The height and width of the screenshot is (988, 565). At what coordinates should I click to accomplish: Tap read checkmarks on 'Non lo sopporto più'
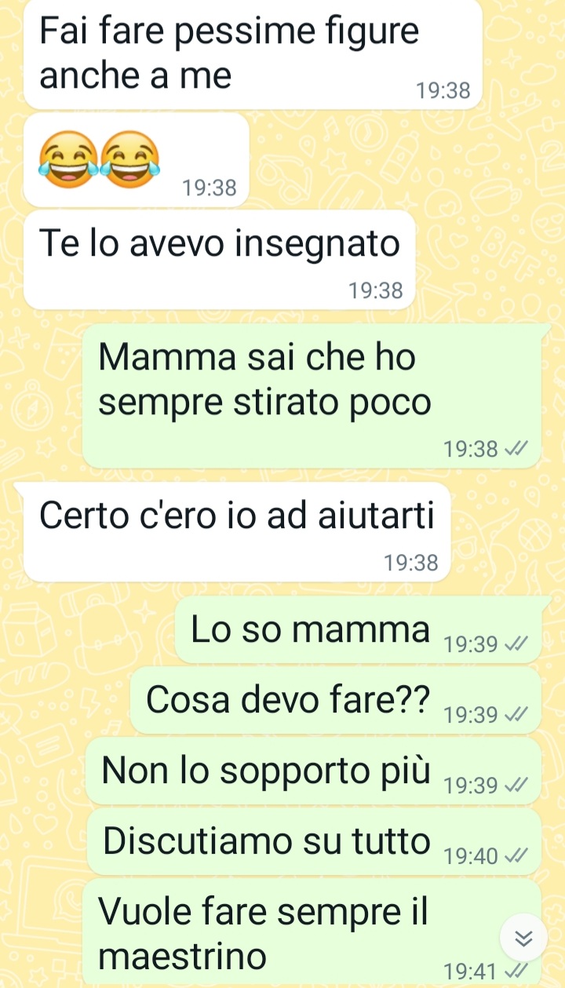[x=515, y=785]
